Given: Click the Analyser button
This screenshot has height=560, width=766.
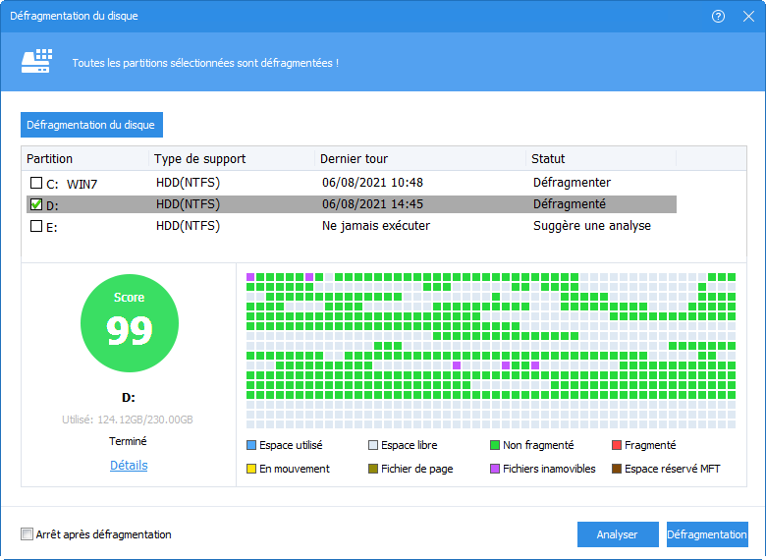Looking at the screenshot, I should point(618,534).
